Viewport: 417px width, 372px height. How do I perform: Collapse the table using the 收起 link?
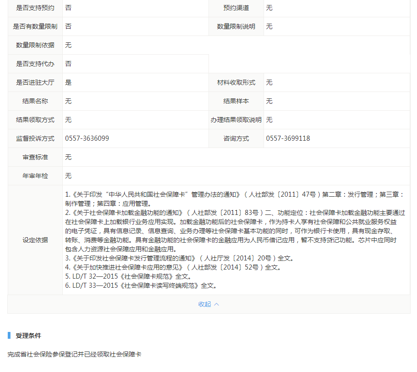click(204, 304)
